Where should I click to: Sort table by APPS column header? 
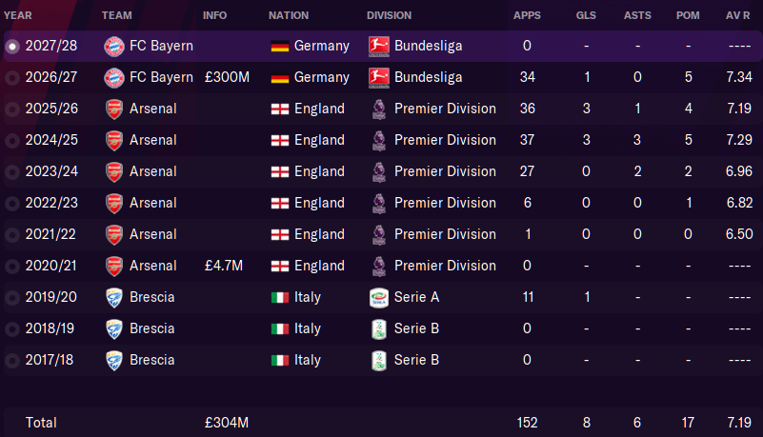[x=527, y=15]
